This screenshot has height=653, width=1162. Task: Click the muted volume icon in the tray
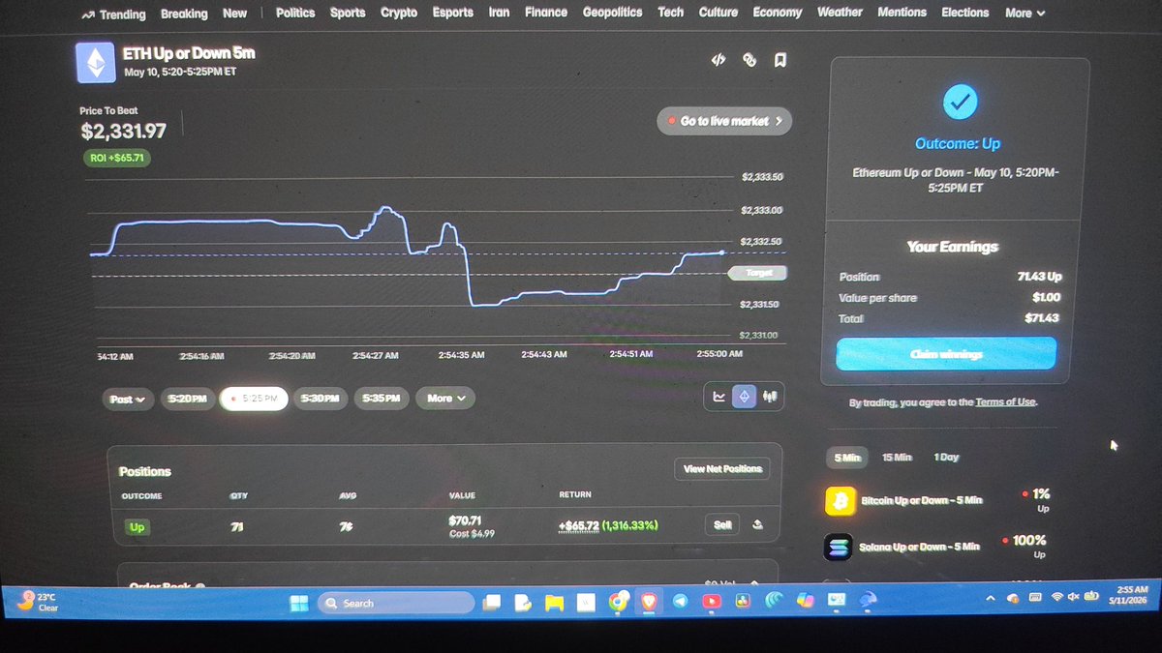click(1073, 599)
